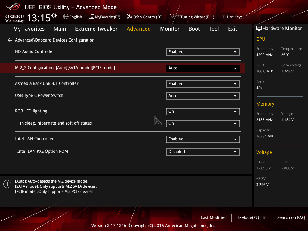Click memory capacity 16384 MB
This screenshot has height=231, width=308.
264,136
